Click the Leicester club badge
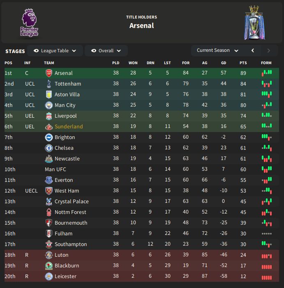284x288 pixels. click(49, 276)
